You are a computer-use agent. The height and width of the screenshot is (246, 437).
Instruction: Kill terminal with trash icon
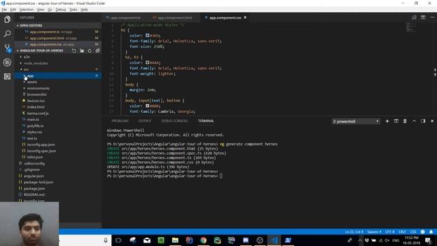(405, 121)
